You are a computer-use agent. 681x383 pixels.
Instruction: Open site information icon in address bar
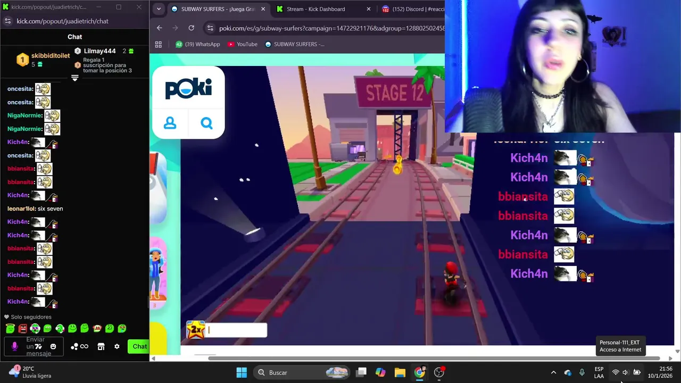210,28
